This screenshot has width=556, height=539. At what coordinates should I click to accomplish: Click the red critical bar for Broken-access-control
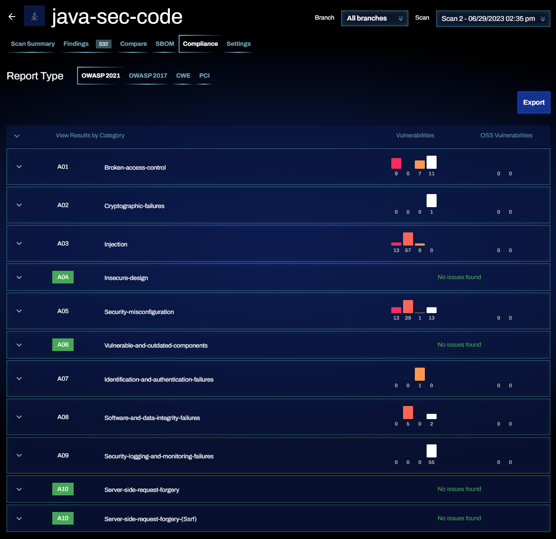396,164
